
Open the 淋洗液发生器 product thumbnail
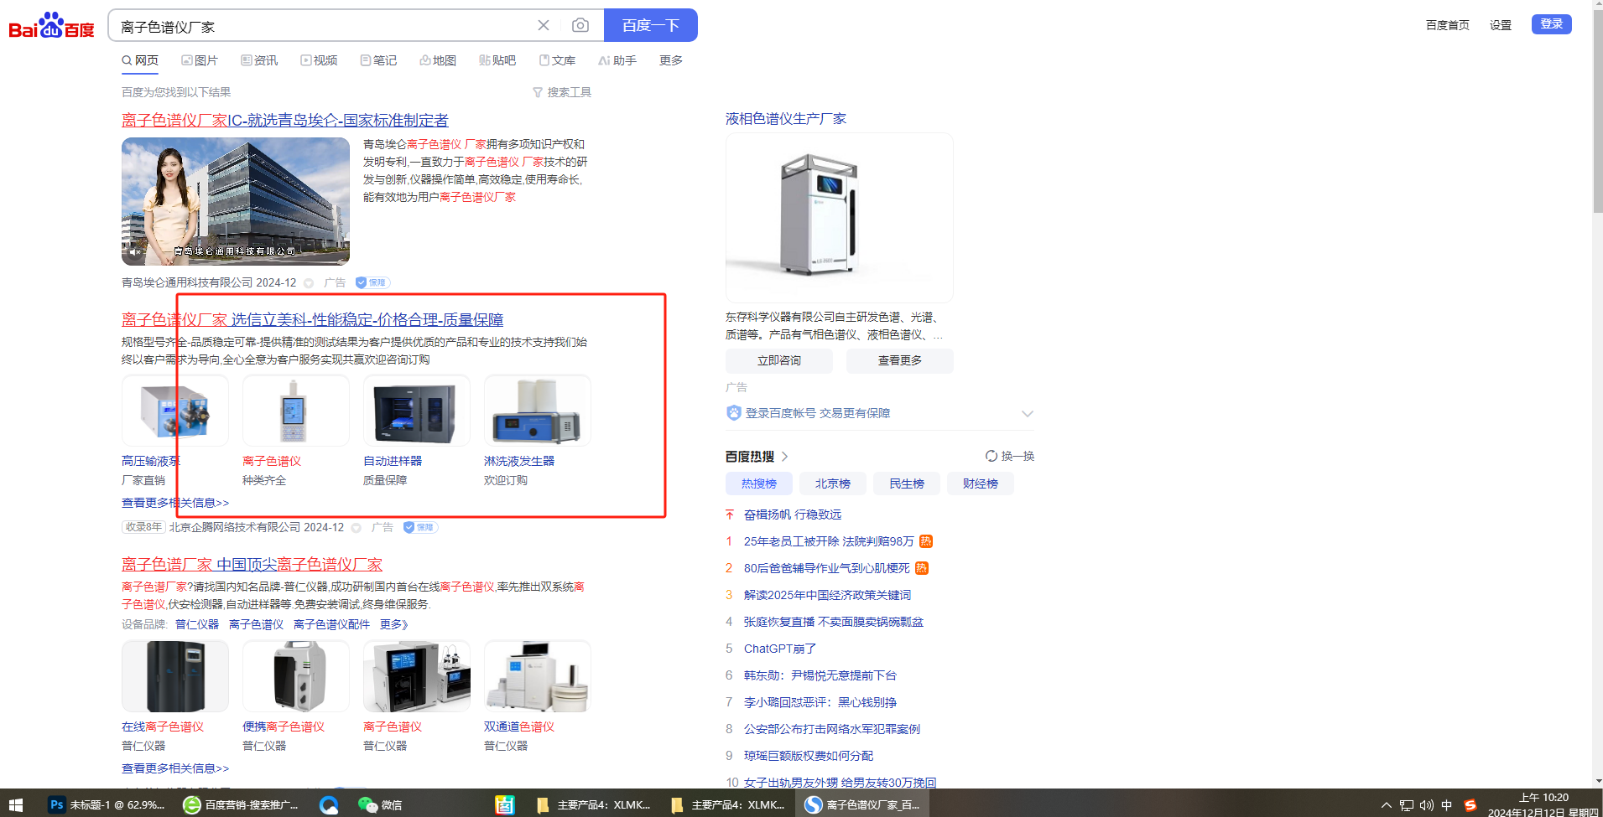coord(538,411)
